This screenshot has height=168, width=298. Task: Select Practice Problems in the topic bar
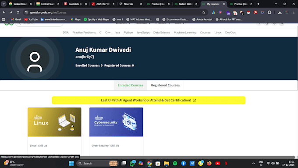[x=84, y=32]
